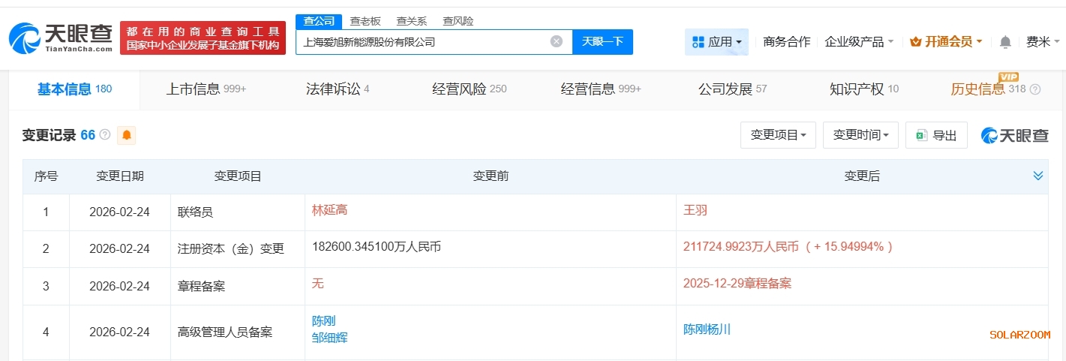The image size is (1066, 361).
Task: Open 林延高 person link
Action: [329, 210]
